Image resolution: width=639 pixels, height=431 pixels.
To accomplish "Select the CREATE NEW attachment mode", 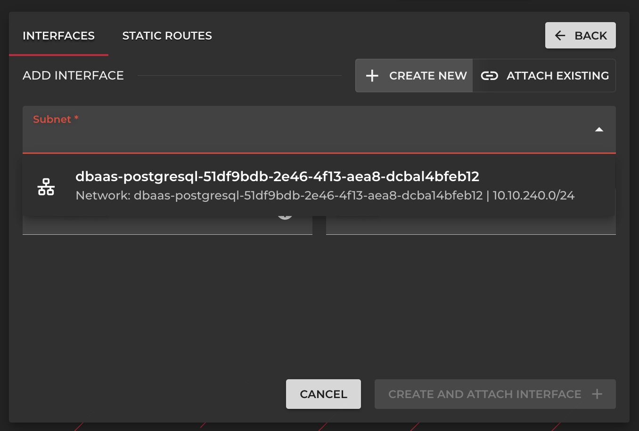I will [414, 75].
